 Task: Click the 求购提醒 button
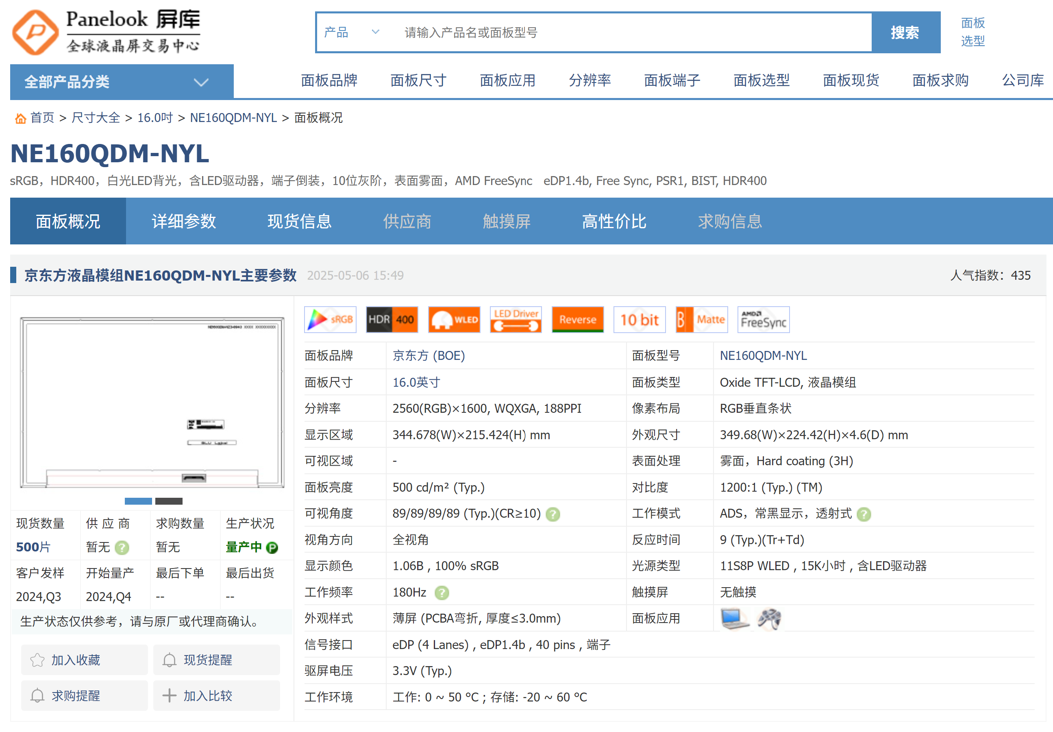pos(84,696)
